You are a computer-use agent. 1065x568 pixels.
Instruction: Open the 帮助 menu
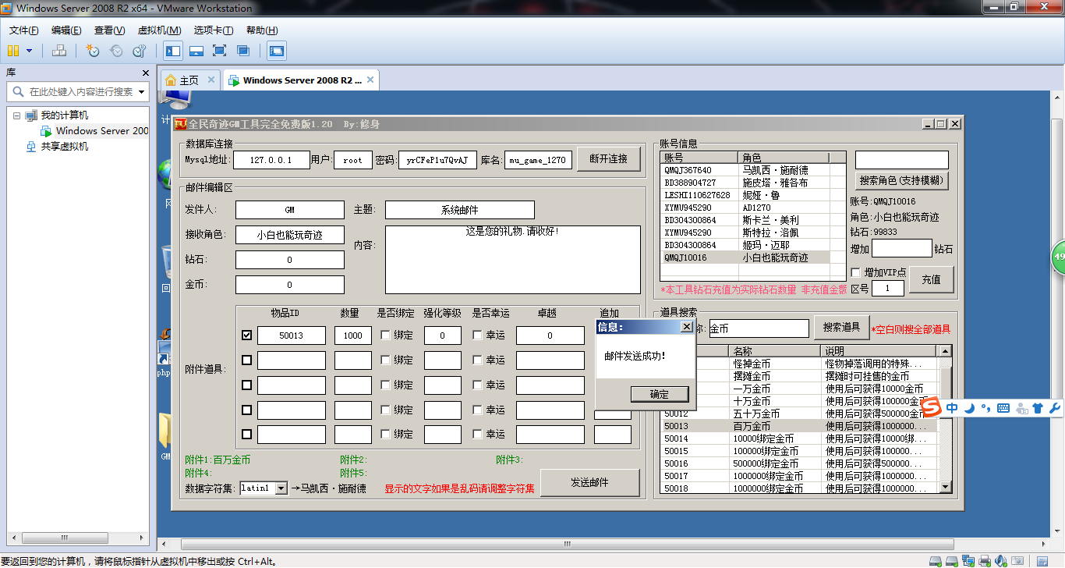click(x=262, y=30)
